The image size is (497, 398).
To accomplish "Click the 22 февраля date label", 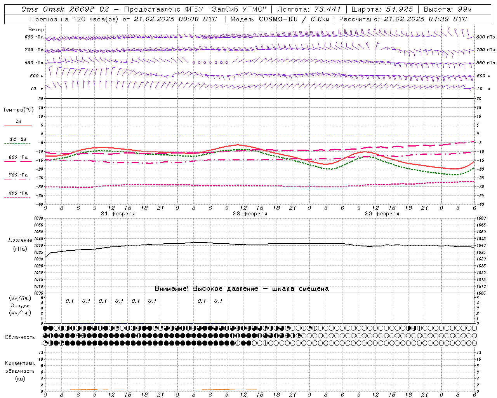I will (x=250, y=214).
